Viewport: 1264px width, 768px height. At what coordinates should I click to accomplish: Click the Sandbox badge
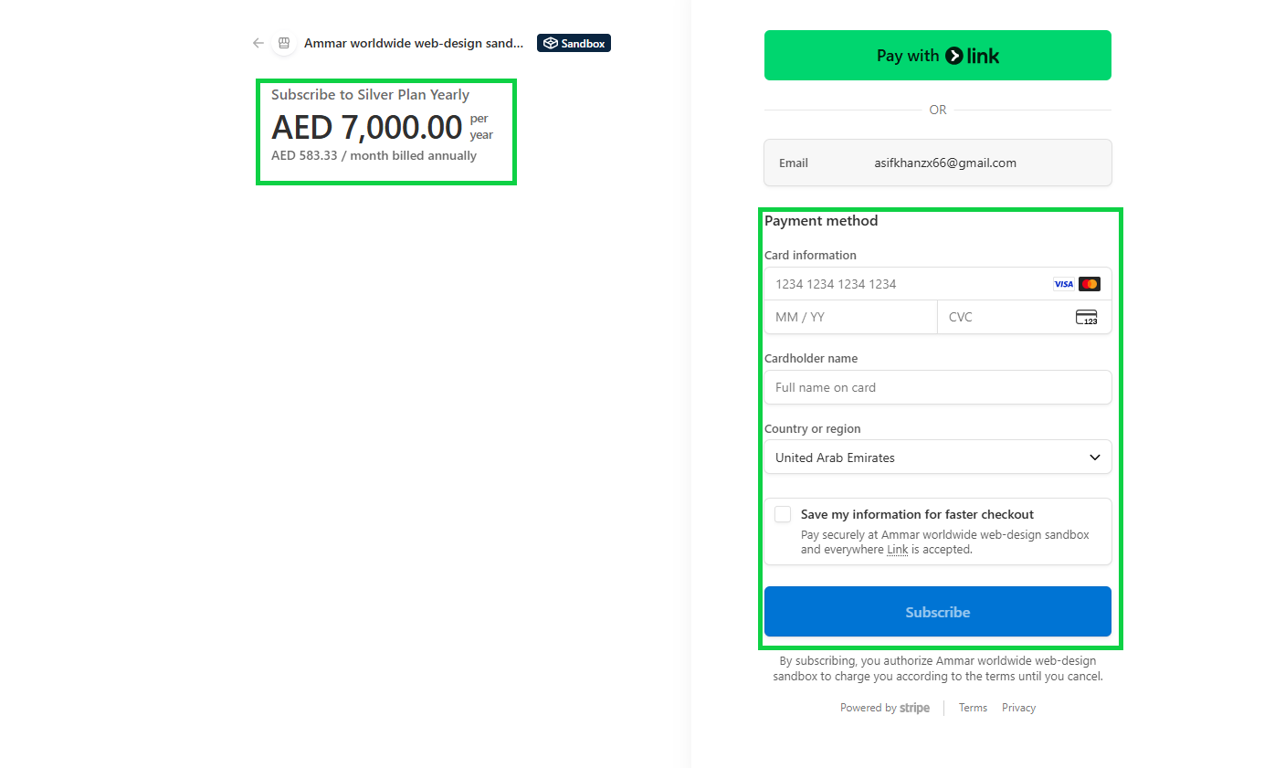(574, 43)
